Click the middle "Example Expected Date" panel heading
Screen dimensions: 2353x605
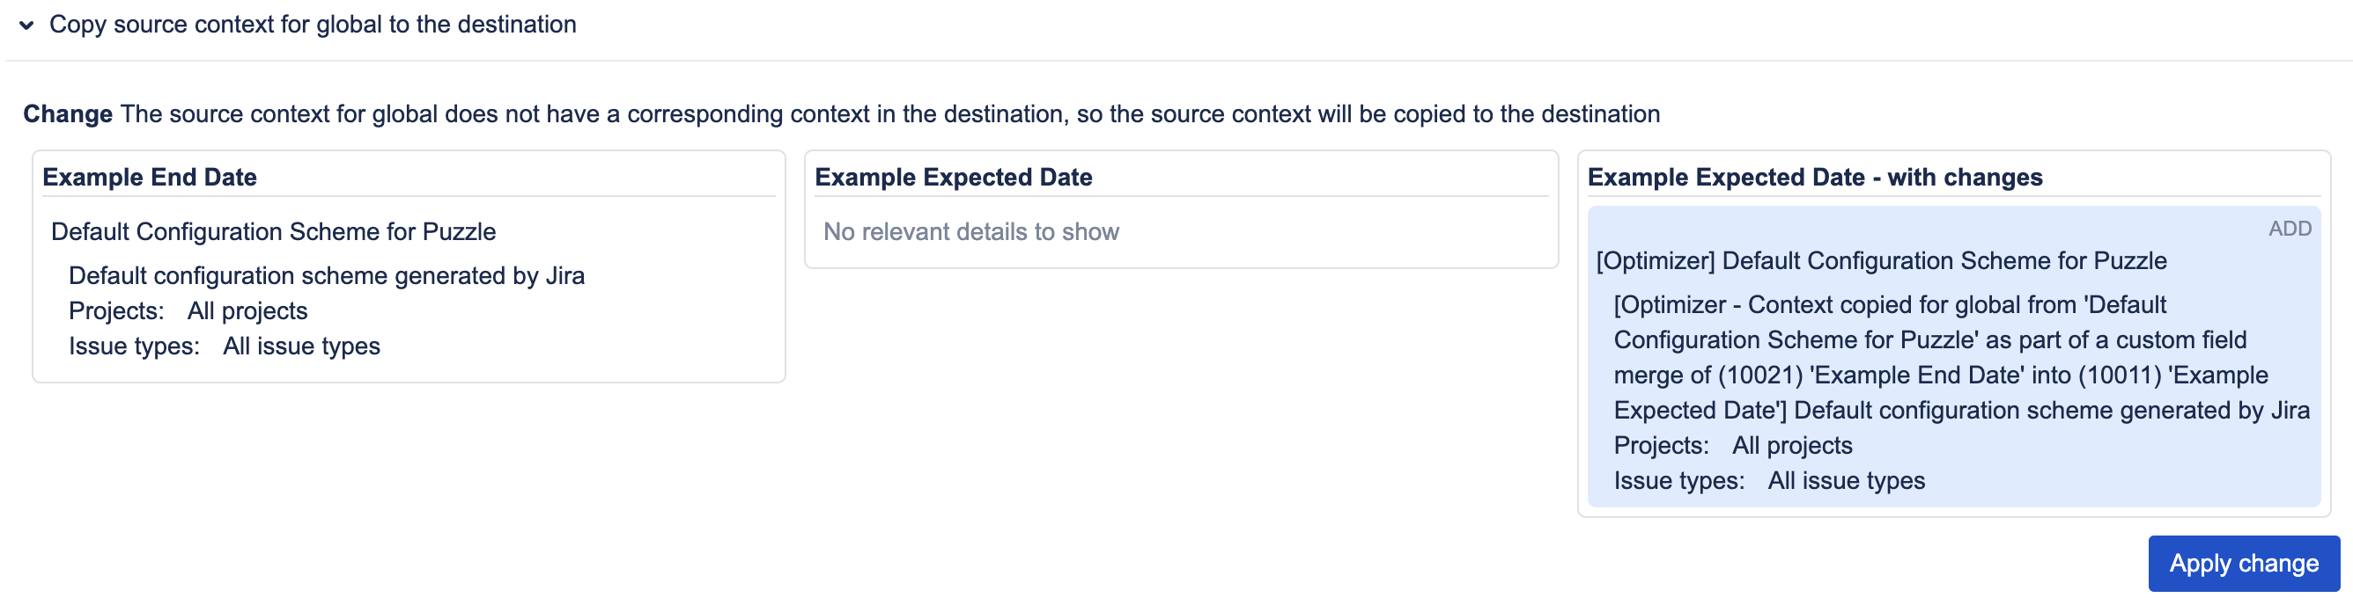point(953,177)
